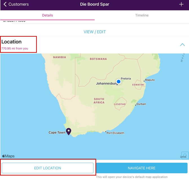Screen dimensions: 189x180
Task: Tap the purple pin near Cape Town
Action: 69,131
